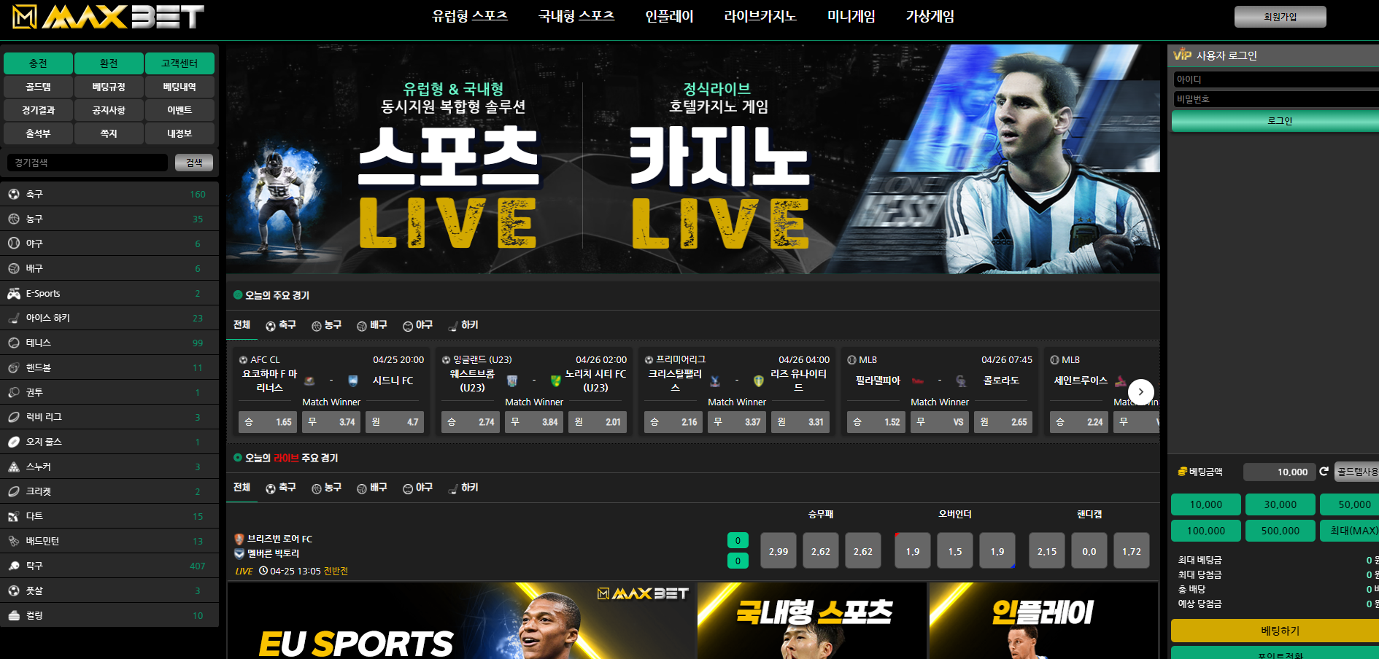Pick the 1.72 handicap odds in the live match
Screen dimensions: 1379x659
(1132, 551)
